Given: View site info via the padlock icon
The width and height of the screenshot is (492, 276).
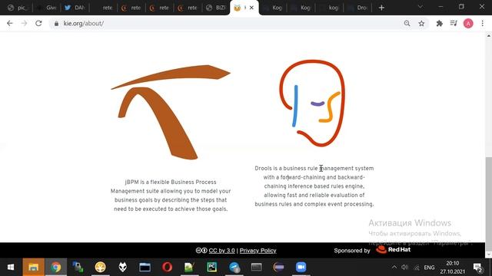Looking at the screenshot, I should click(56, 24).
